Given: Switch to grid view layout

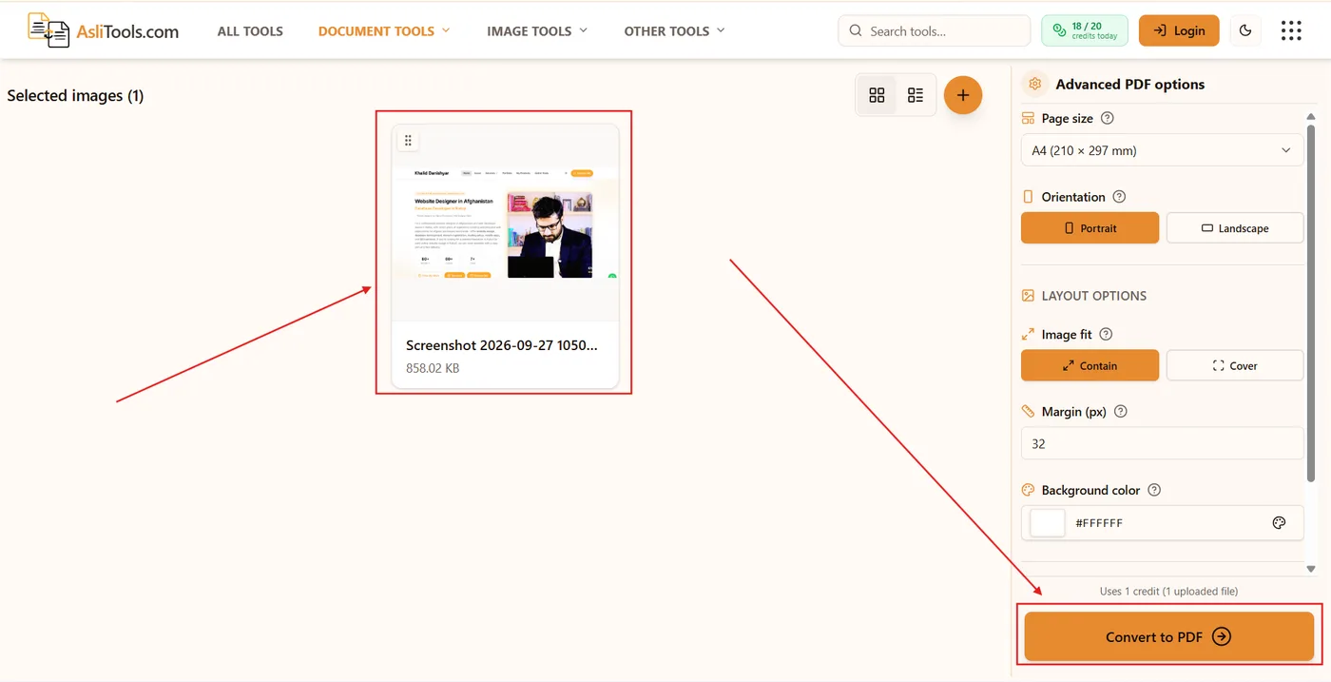Looking at the screenshot, I should [x=877, y=95].
